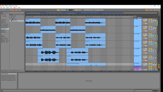Toggle the browser show/hide button
Screen dimensions: 163x92
1,13
